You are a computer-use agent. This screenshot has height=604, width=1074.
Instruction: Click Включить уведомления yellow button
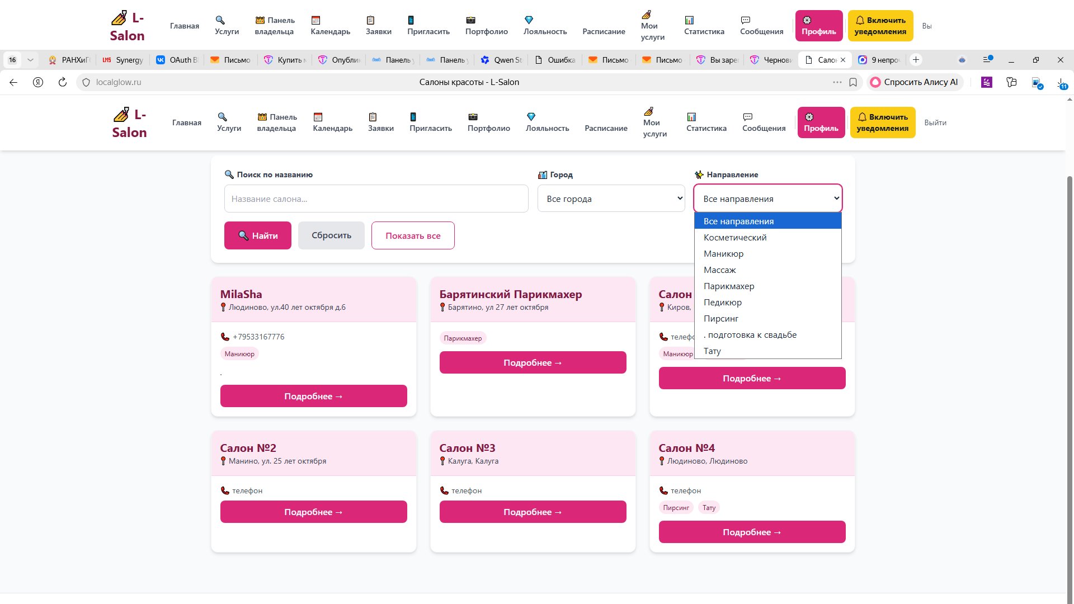(882, 122)
